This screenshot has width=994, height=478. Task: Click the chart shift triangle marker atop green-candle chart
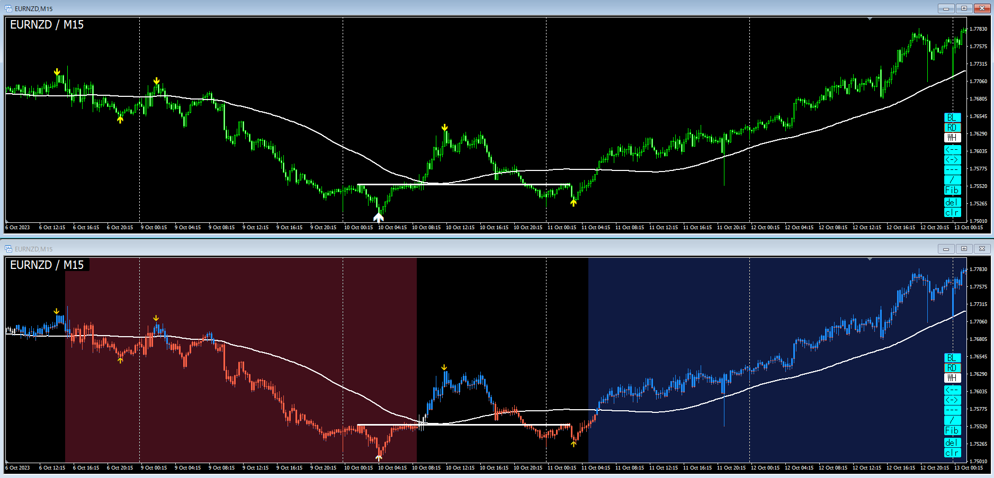click(870, 19)
